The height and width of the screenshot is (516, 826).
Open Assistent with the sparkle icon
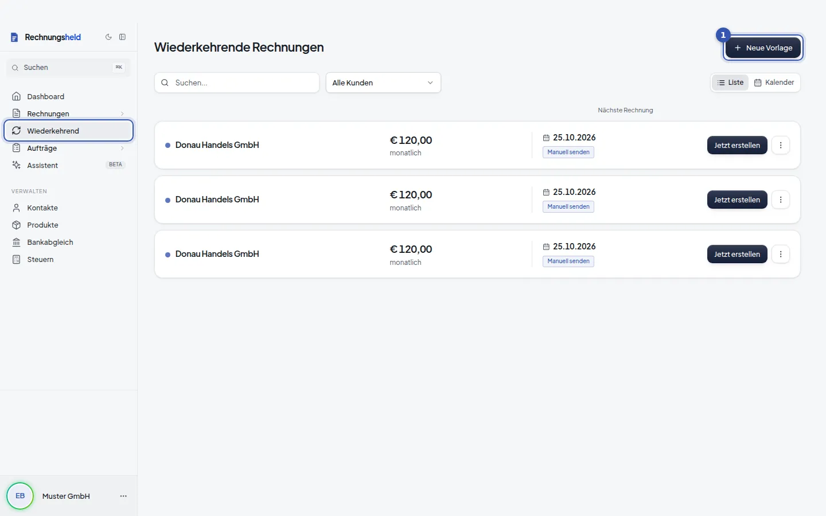tap(17, 165)
